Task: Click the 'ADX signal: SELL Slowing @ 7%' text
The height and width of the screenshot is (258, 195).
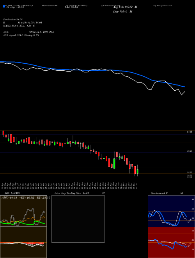Action: [21, 35]
